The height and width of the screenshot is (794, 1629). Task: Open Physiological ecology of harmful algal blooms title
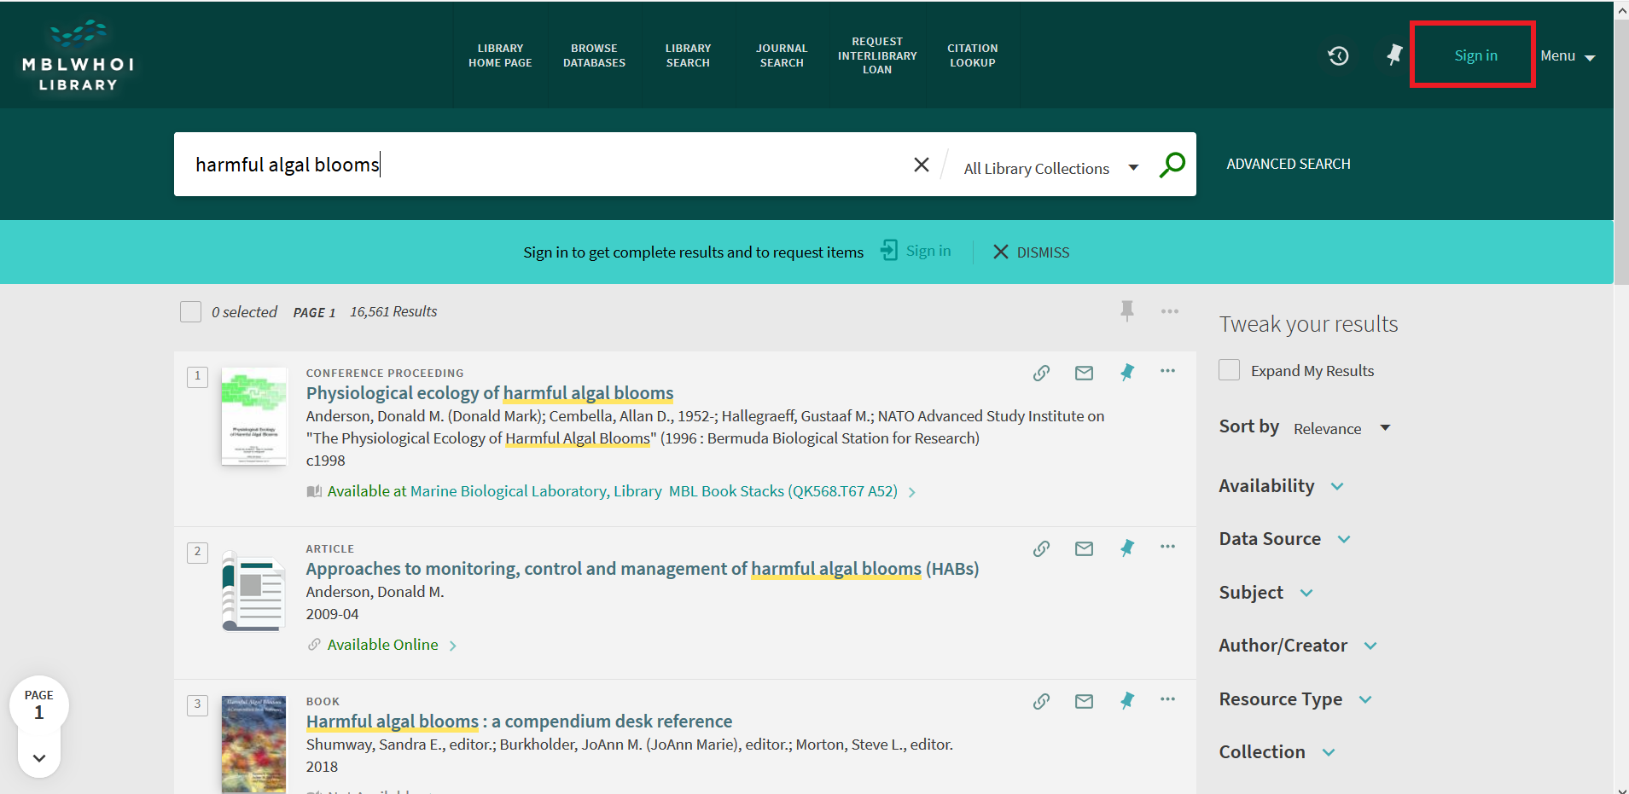click(490, 393)
